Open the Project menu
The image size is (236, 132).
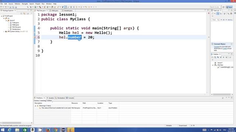(38, 4)
